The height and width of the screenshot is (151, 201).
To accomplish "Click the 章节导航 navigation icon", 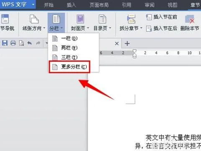I will click(x=5, y=19).
